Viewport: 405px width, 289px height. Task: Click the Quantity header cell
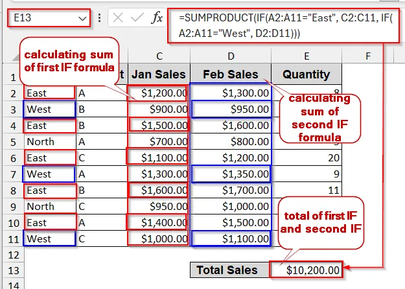pyautogui.click(x=307, y=75)
